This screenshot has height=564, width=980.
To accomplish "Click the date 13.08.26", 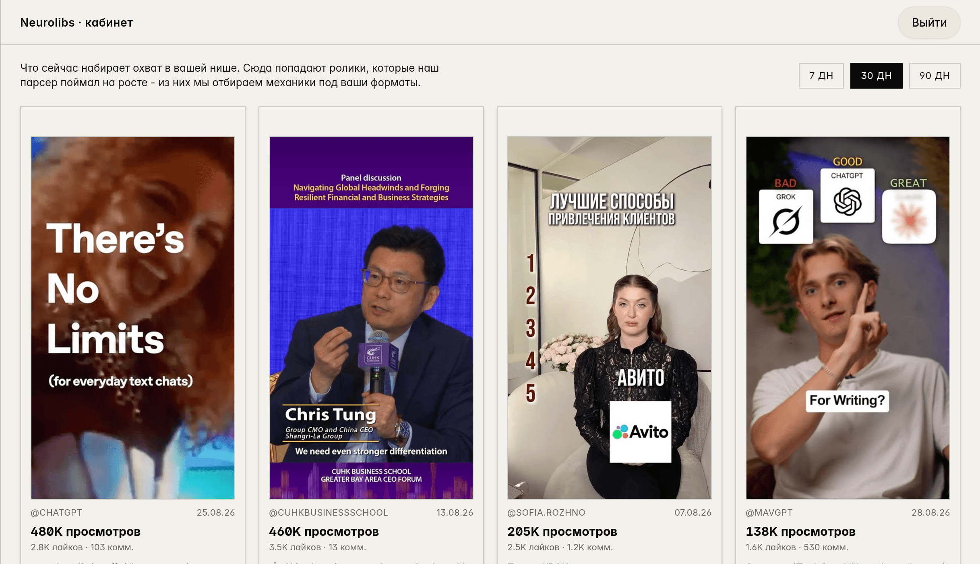I will [x=455, y=512].
